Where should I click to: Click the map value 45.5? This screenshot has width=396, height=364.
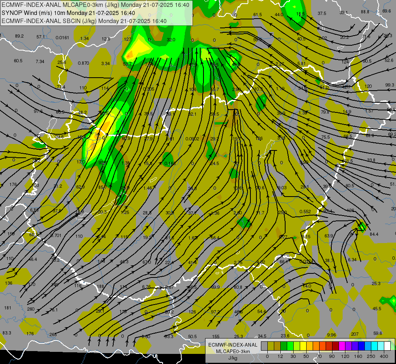pos(377,309)
